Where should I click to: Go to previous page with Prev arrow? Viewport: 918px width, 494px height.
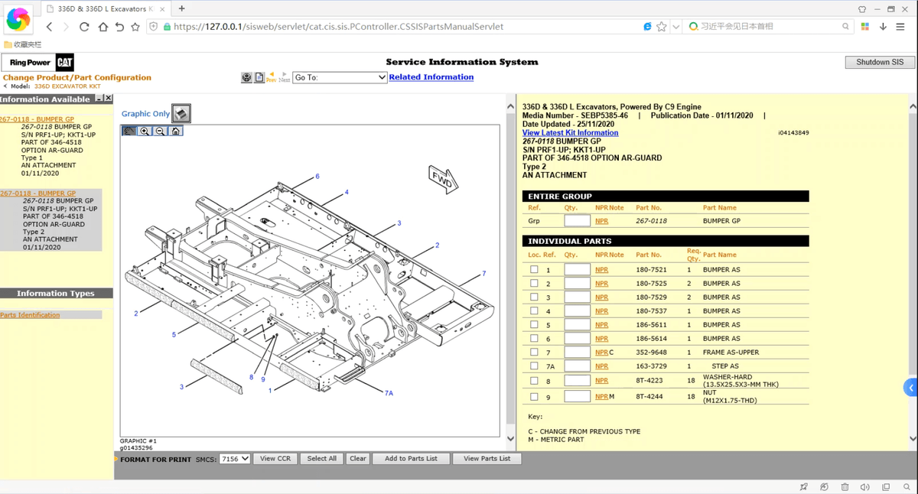pos(271,77)
